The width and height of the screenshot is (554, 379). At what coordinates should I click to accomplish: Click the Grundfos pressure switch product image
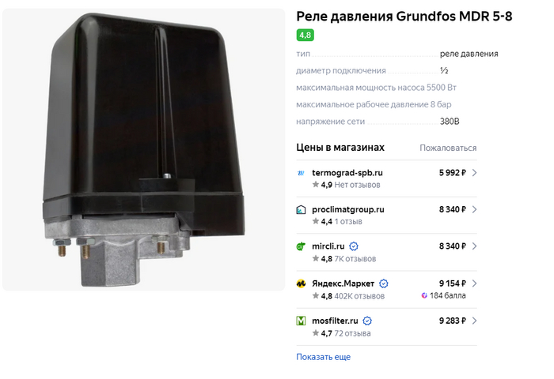point(144,150)
